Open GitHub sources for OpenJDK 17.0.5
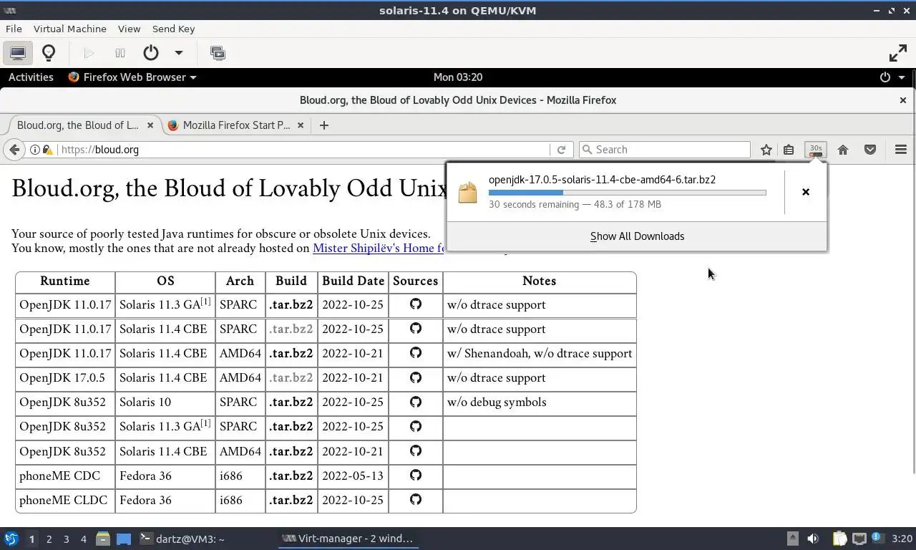The height and width of the screenshot is (550, 916). 416,377
